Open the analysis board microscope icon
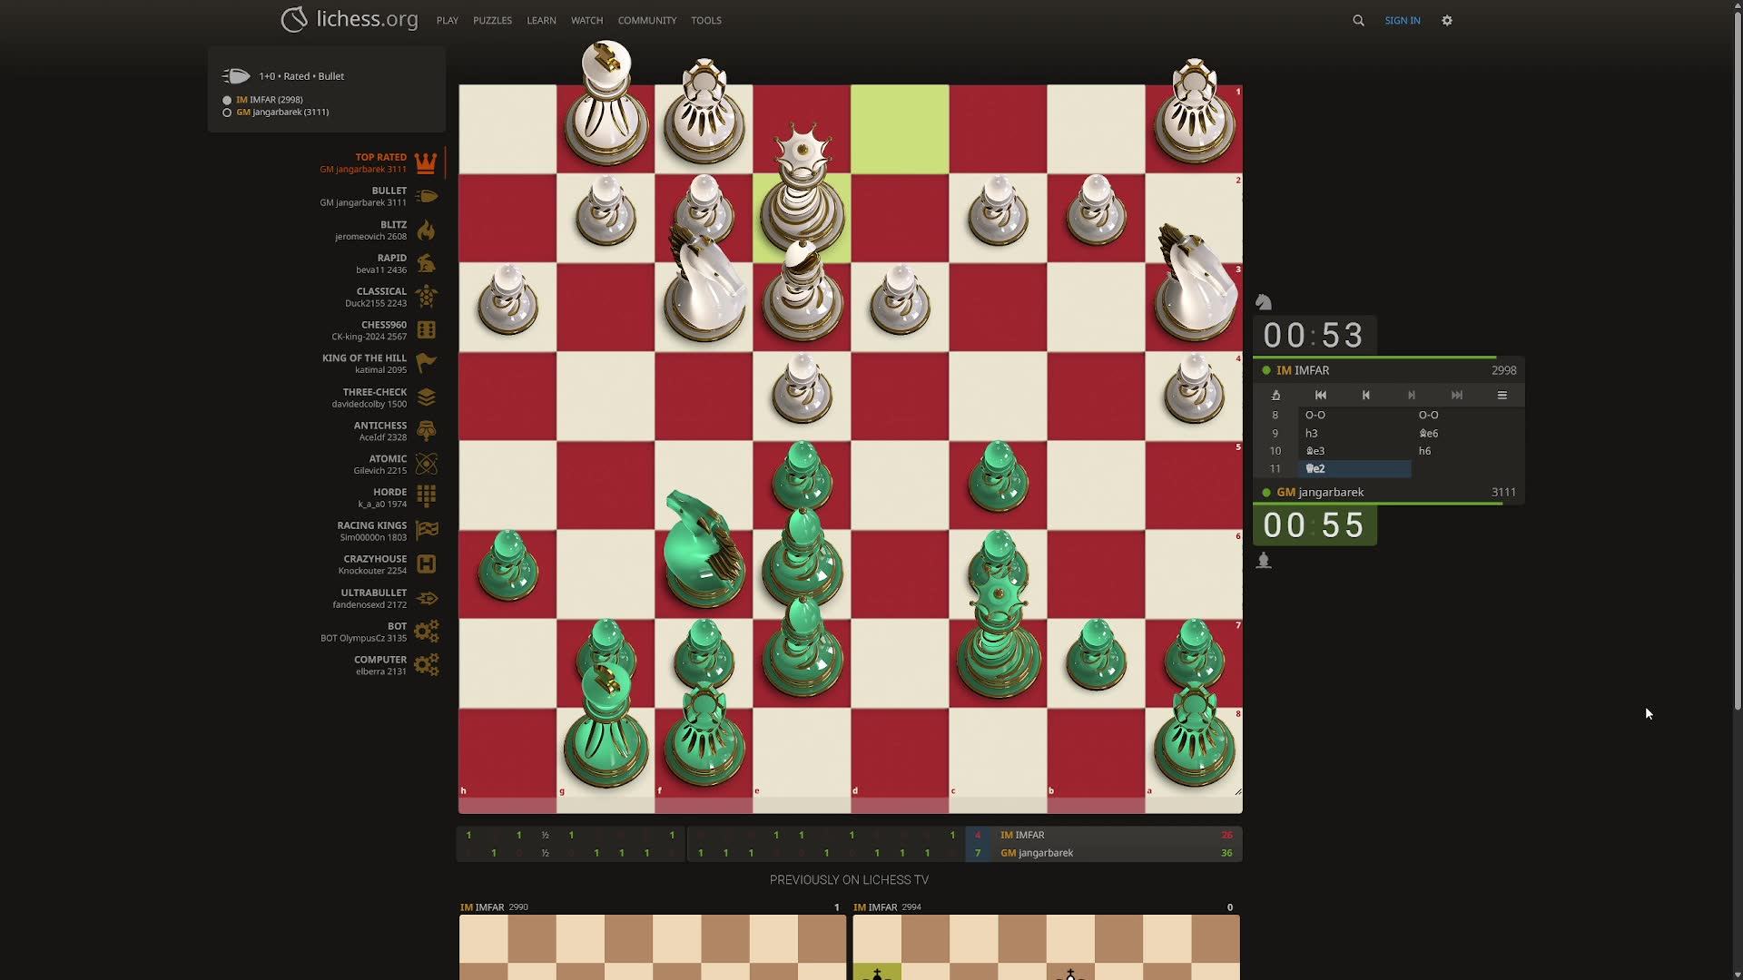 (x=1275, y=395)
